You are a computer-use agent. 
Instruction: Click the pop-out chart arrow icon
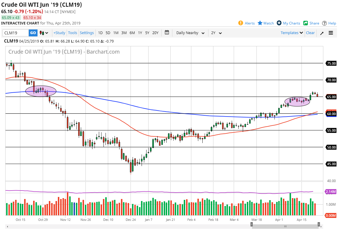pos(322,33)
